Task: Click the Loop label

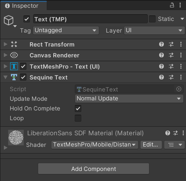Action: tap(17, 118)
